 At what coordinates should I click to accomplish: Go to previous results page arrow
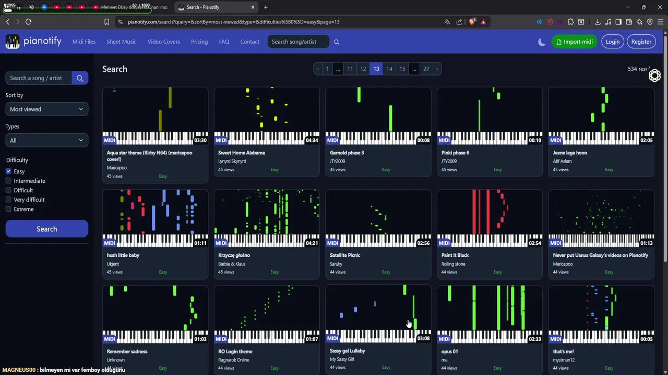pyautogui.click(x=318, y=69)
